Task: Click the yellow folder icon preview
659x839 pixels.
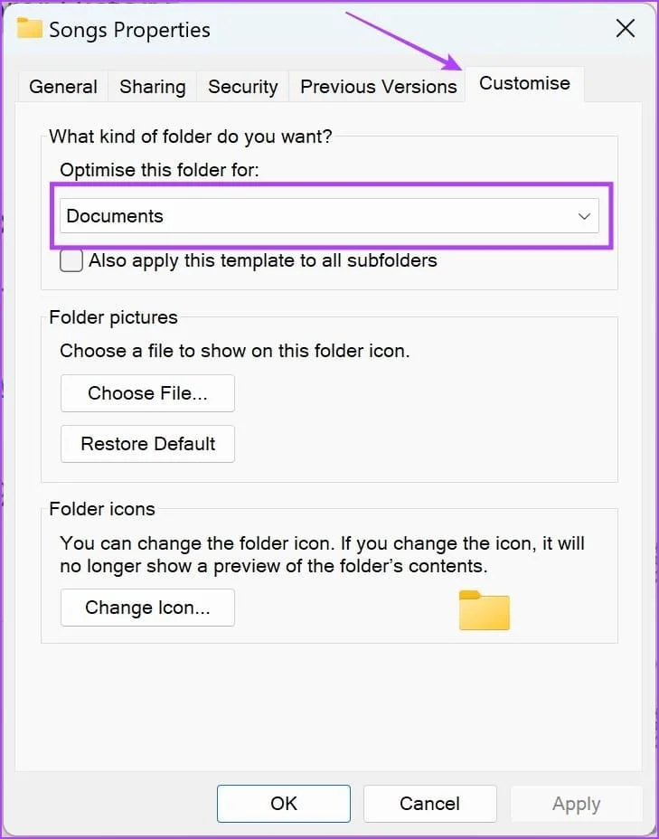Action: [485, 610]
